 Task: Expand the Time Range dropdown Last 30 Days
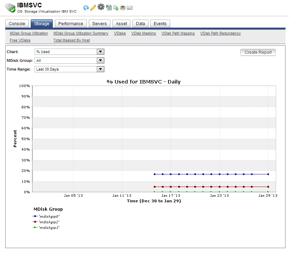pos(70,69)
